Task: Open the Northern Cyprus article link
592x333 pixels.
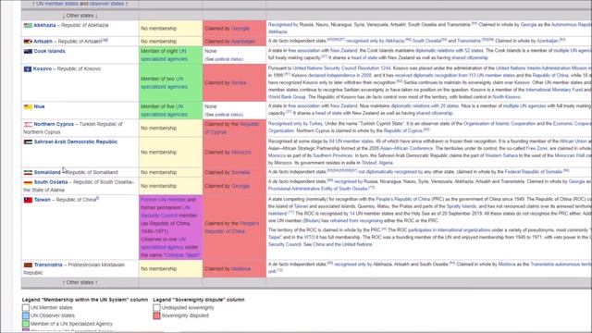Action: pos(54,124)
